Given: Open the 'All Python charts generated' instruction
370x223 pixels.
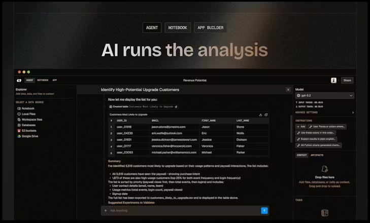Looking at the screenshot, I should [319, 145].
